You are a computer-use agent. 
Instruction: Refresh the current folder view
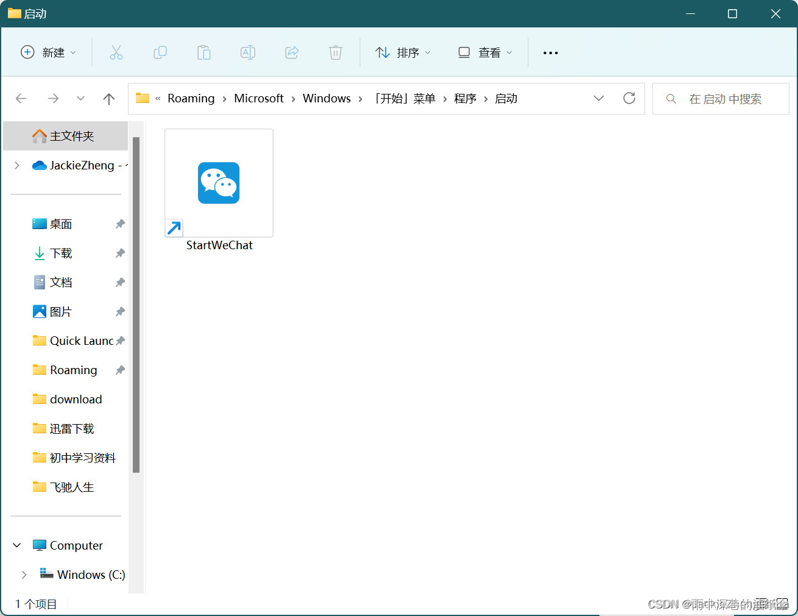click(629, 98)
